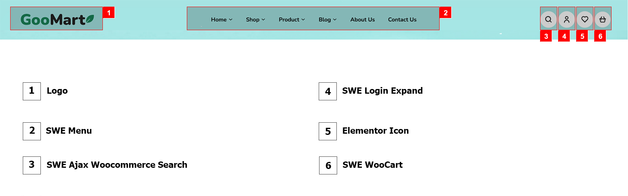The width and height of the screenshot is (628, 196).
Task: Expand the chevron next to Home
Action: coord(231,20)
